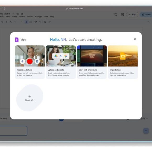Open version history clock icon
This screenshot has height=152, width=152.
[116, 14]
